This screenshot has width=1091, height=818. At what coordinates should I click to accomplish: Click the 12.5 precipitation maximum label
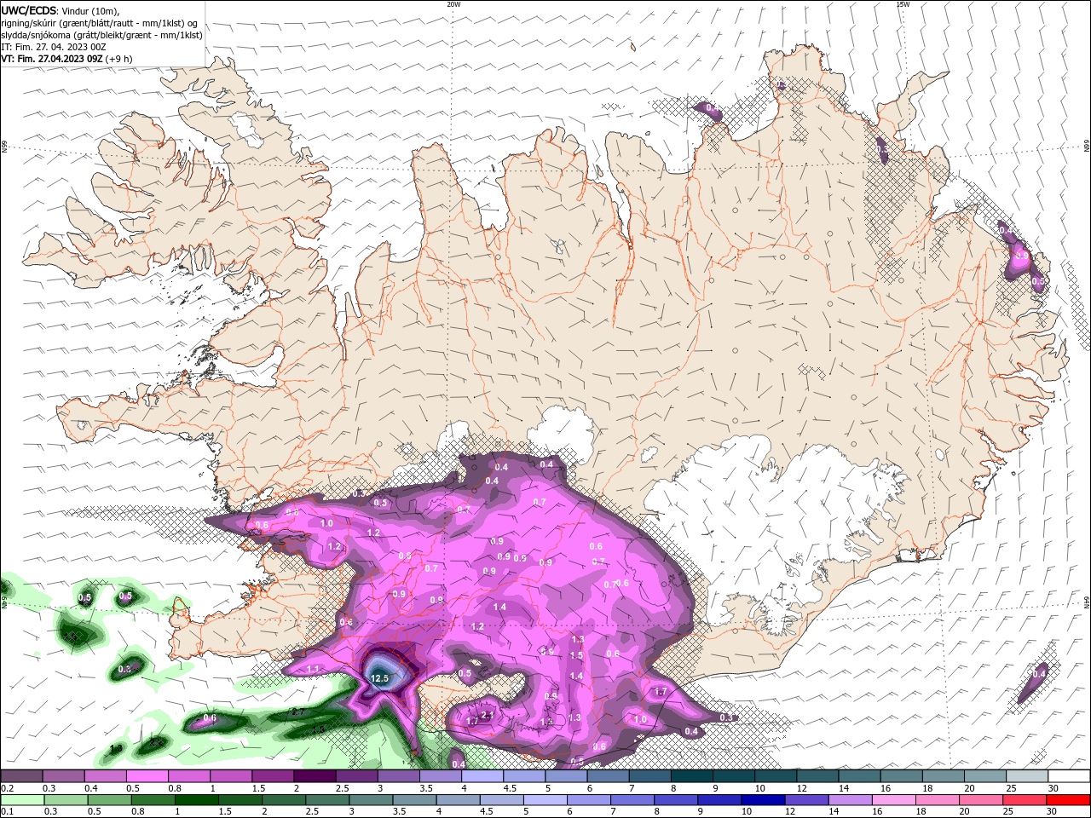pyautogui.click(x=379, y=678)
